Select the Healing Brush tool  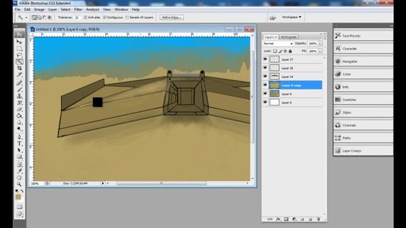click(x=19, y=83)
